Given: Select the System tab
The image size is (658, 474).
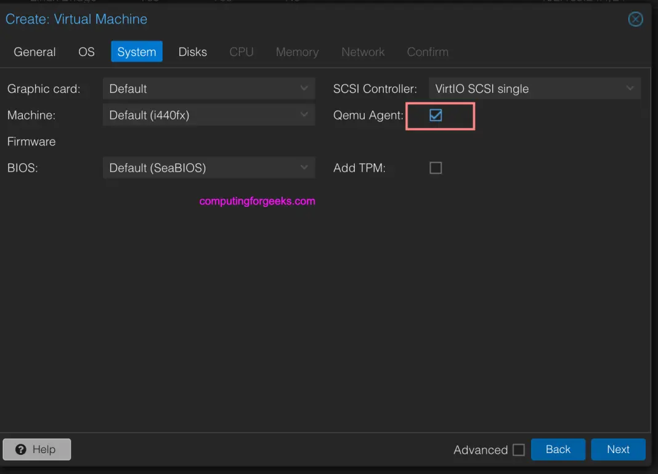Looking at the screenshot, I should (136, 52).
